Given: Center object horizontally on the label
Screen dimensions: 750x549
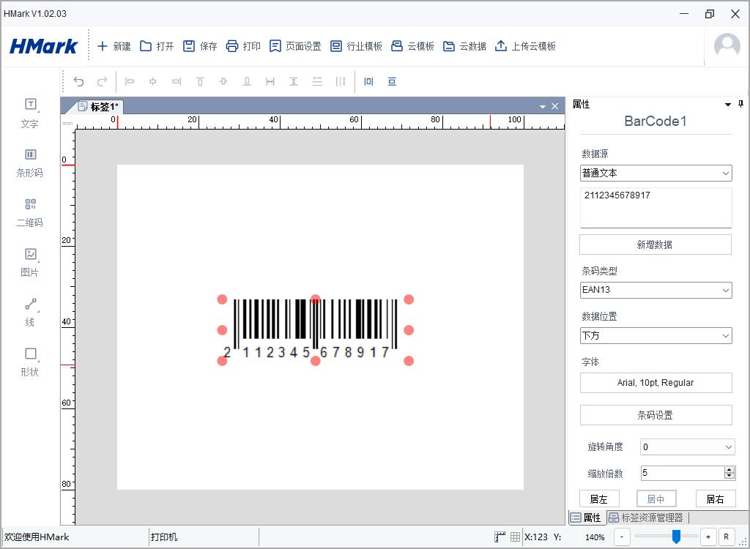Looking at the screenshot, I should (369, 82).
